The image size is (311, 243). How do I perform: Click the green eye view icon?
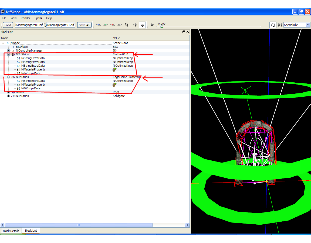[x=106, y=25]
